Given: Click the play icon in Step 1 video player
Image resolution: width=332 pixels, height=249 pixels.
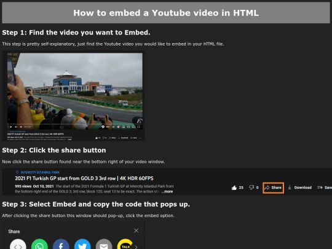Looking at the screenshot, I should [11, 127].
